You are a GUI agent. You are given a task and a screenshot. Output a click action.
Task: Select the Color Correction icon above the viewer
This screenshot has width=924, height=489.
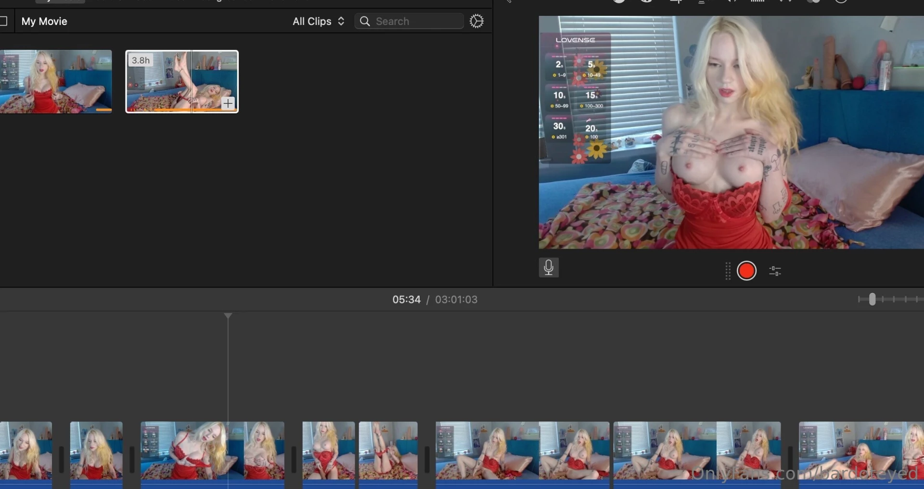(647, 2)
